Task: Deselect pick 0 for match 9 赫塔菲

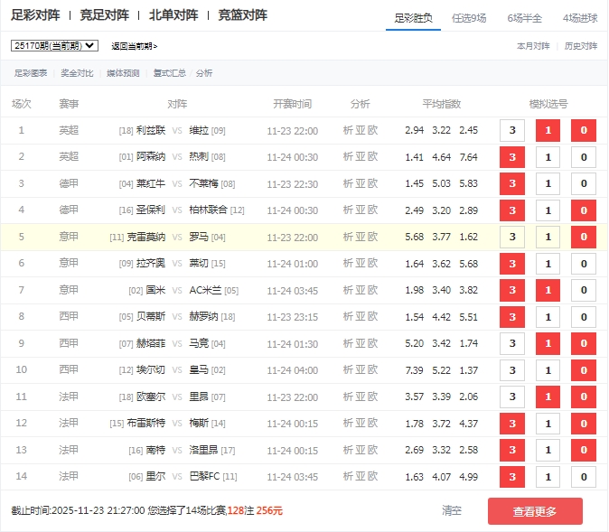Action: tap(584, 344)
